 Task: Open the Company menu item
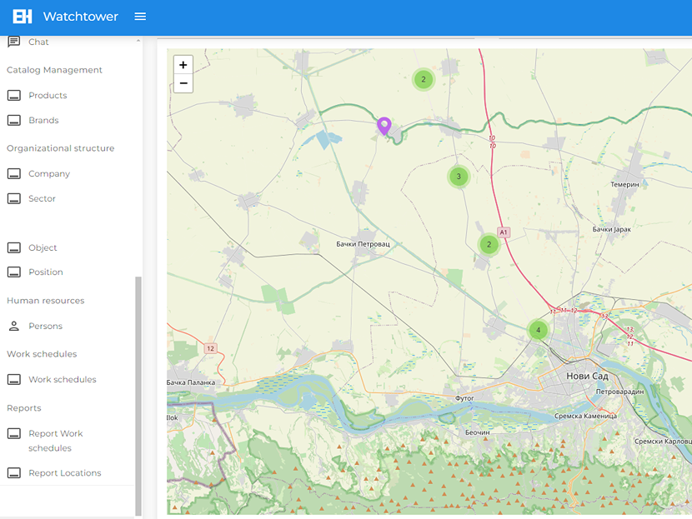tap(49, 174)
